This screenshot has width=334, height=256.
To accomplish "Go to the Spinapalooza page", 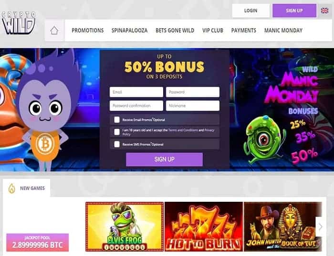I will point(129,30).
